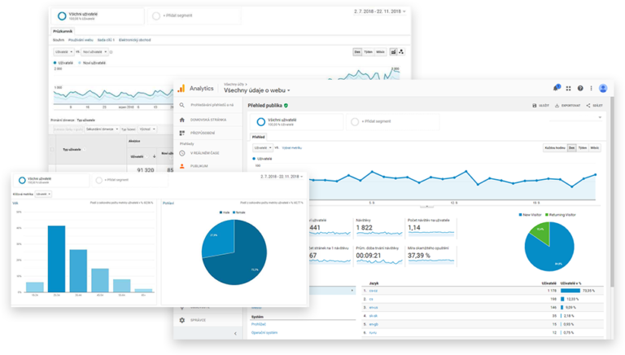Click the person icon for PUBLIKUM
This screenshot has width=625, height=355.
click(x=181, y=166)
